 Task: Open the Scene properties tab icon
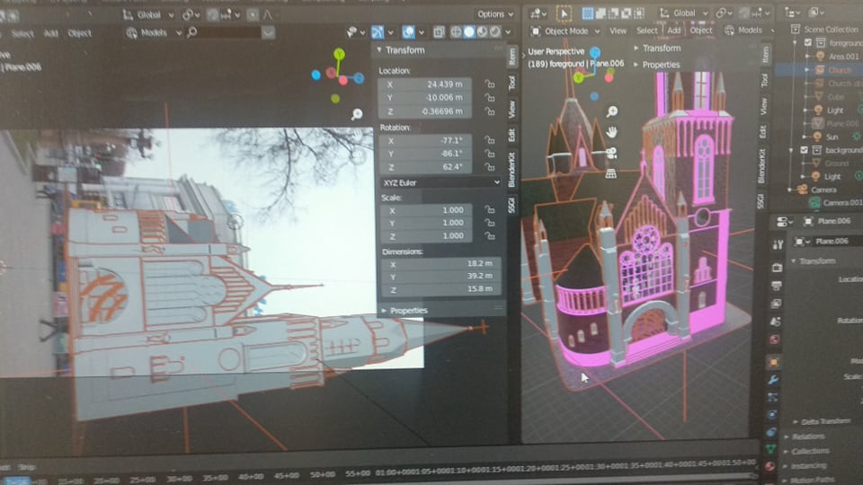coord(775,322)
